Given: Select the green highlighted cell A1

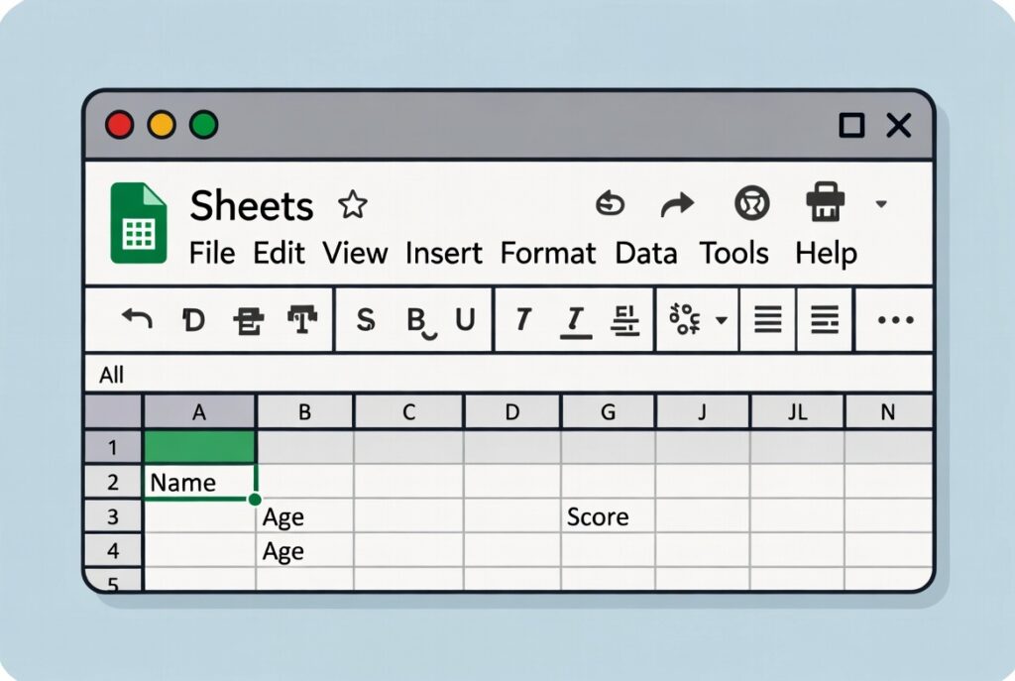Looking at the screenshot, I should 200,447.
